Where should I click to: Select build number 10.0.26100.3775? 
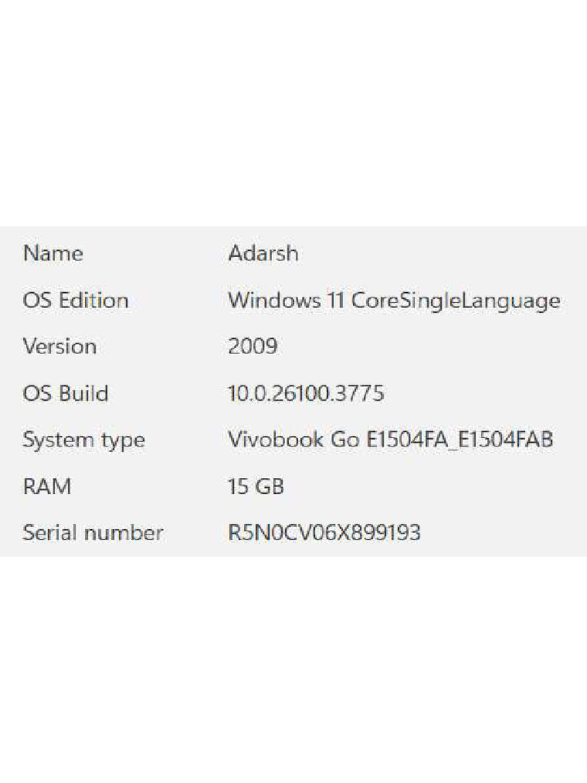click(x=306, y=393)
